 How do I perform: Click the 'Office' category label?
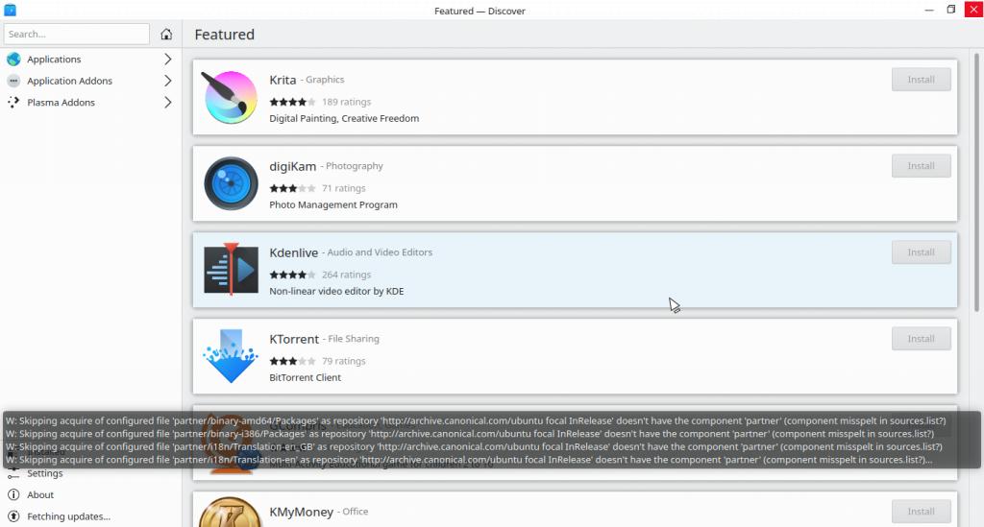356,512
